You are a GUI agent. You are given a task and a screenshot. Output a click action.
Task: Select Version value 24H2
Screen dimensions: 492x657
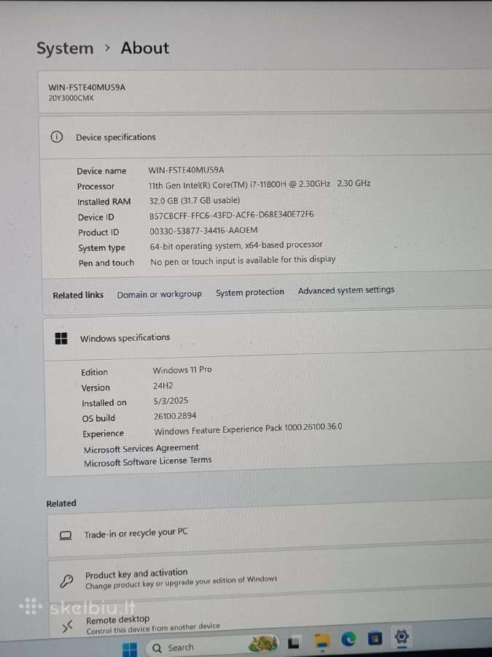163,385
